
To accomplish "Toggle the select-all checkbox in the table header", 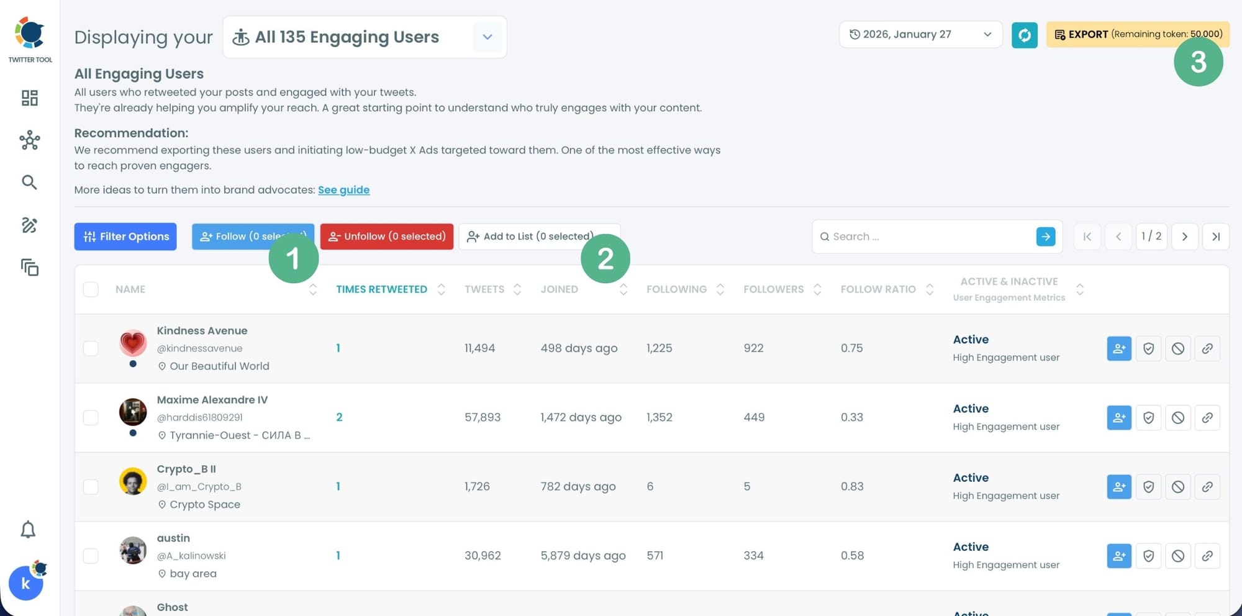I will 91,289.
